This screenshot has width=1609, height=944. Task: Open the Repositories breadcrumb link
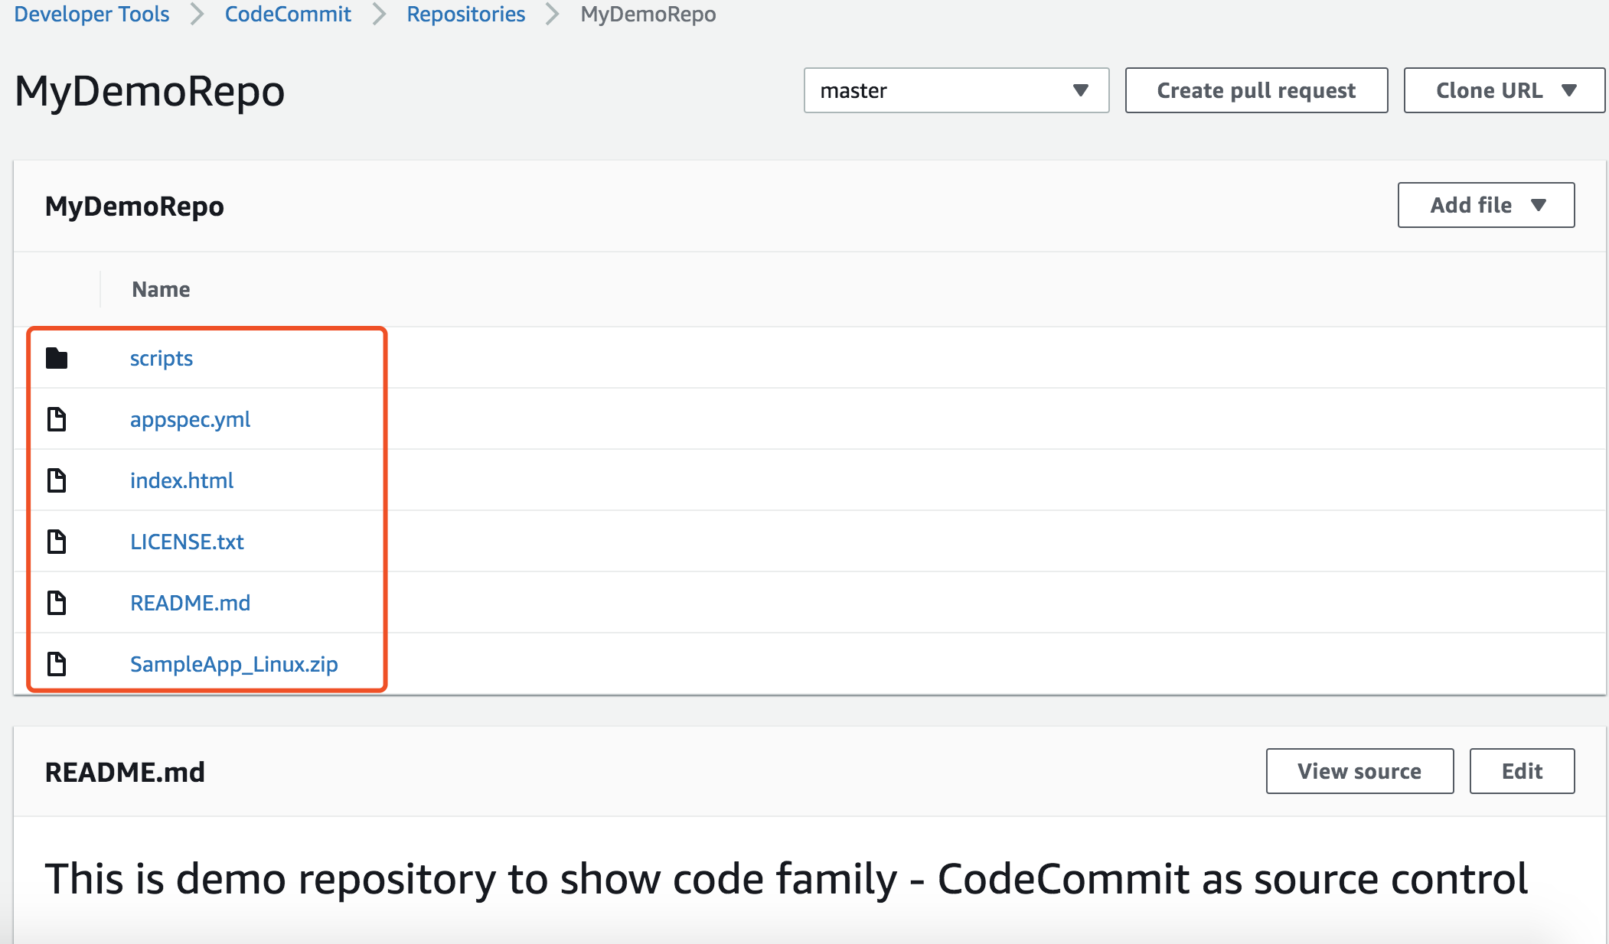pyautogui.click(x=465, y=14)
